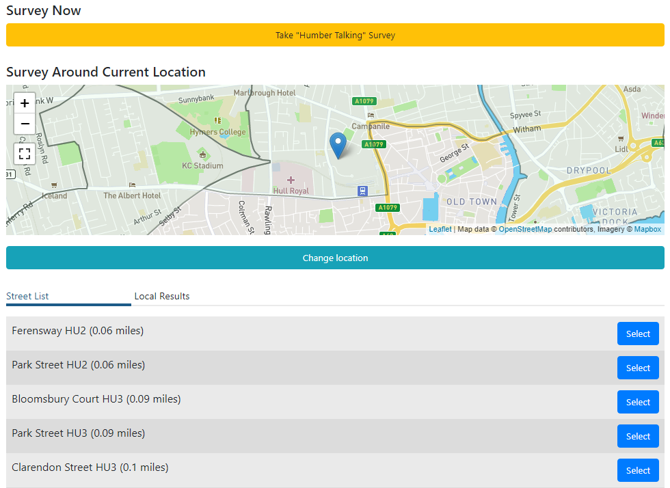The width and height of the screenshot is (670, 488).
Task: Select Park Street HU3
Action: 637,436
